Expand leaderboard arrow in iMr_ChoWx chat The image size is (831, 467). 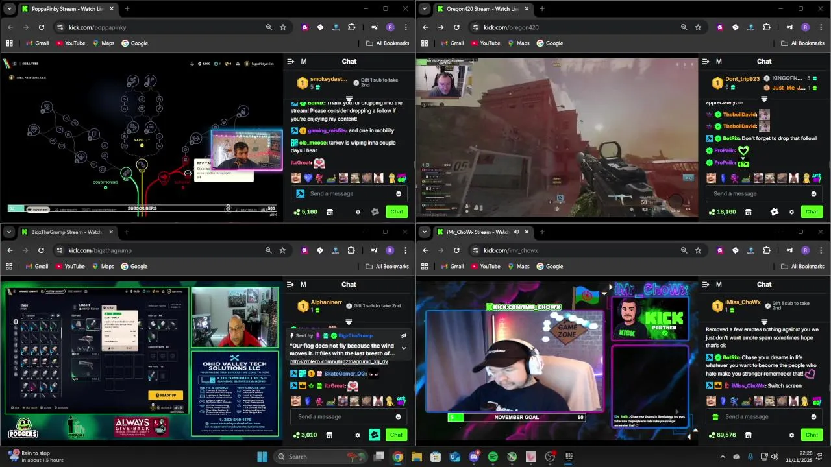point(764,322)
